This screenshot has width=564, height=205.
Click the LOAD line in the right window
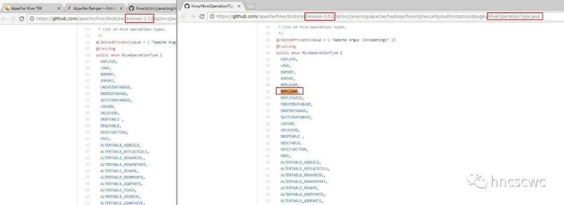click(x=286, y=65)
